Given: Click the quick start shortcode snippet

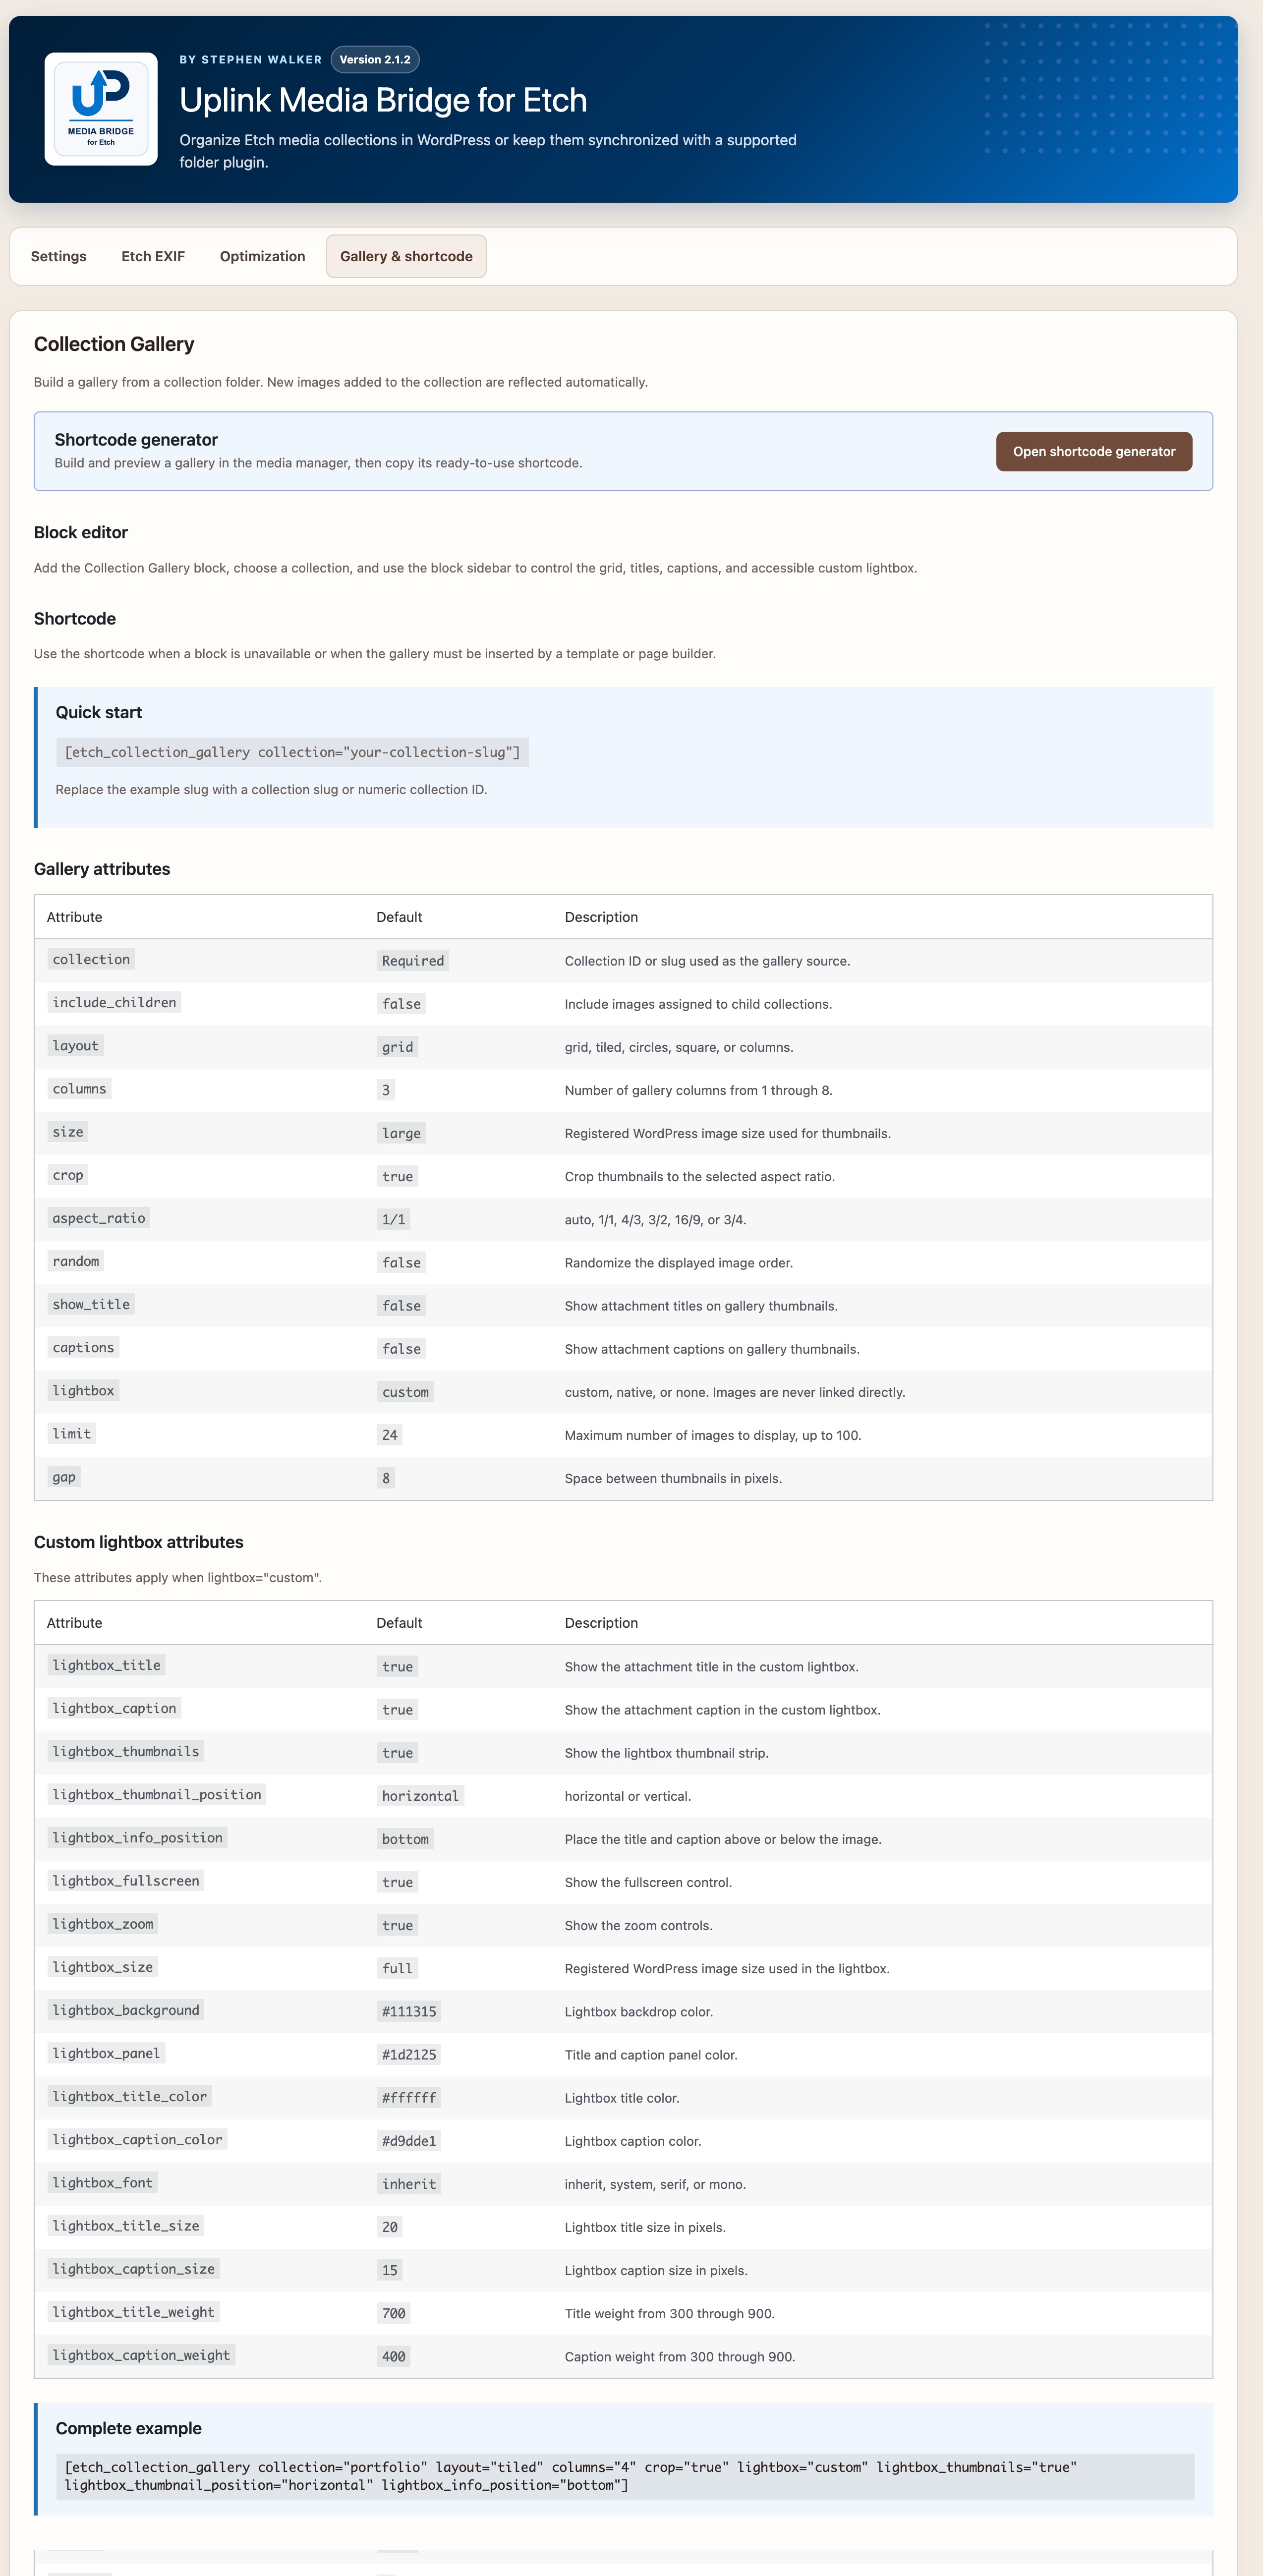Looking at the screenshot, I should tap(292, 752).
